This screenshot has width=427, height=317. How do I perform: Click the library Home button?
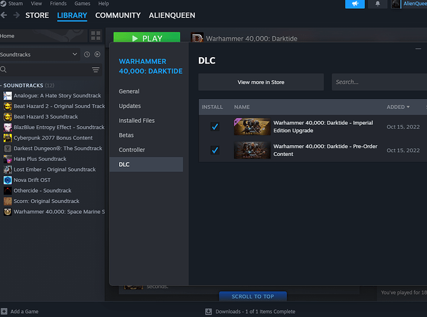click(x=44, y=36)
